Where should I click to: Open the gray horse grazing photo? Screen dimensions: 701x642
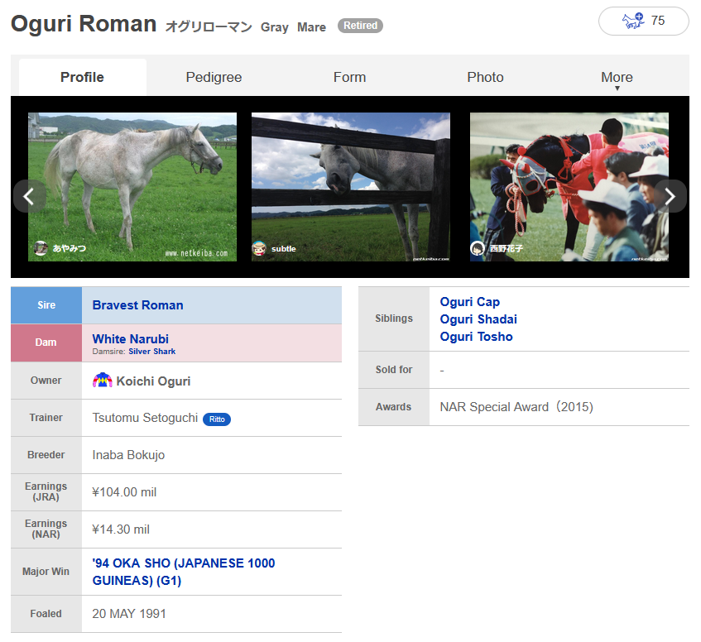click(x=132, y=182)
